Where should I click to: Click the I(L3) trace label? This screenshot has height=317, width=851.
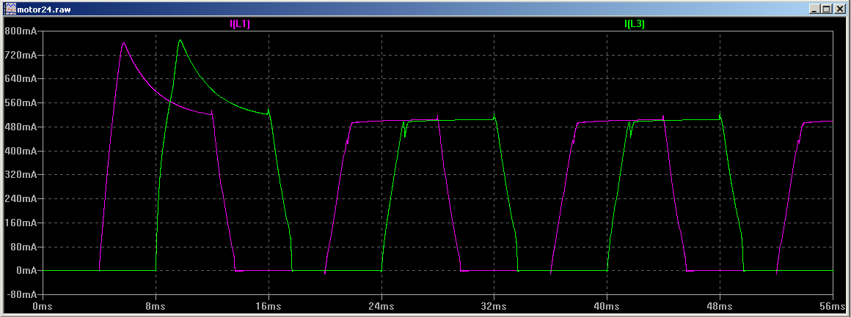click(x=635, y=24)
